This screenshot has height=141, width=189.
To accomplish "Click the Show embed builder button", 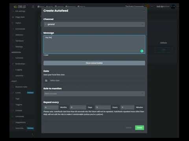I will pos(94,63).
